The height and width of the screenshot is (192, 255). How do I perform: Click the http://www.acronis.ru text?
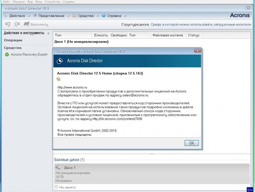(72, 88)
